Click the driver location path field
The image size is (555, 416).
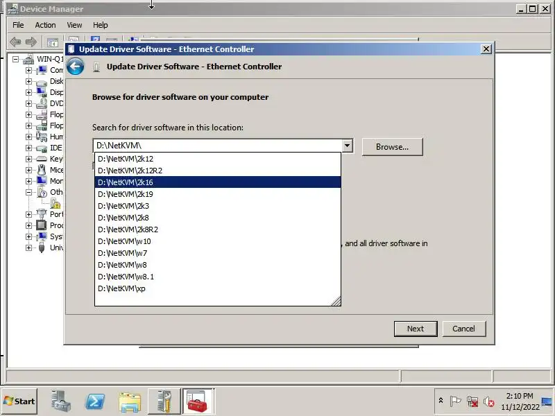point(218,146)
